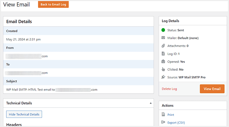Delete this entry via Delete Log link

[169, 89]
